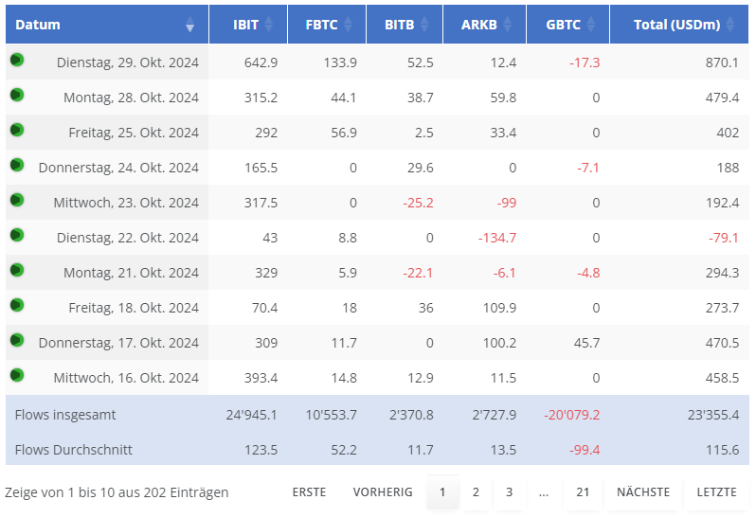Click the LETZTE pagination button
This screenshot has width=756, height=518.
tap(716, 492)
